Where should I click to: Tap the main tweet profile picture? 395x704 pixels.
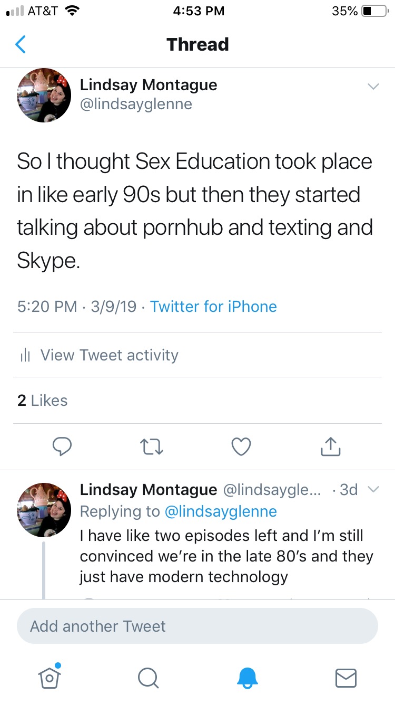point(44,96)
